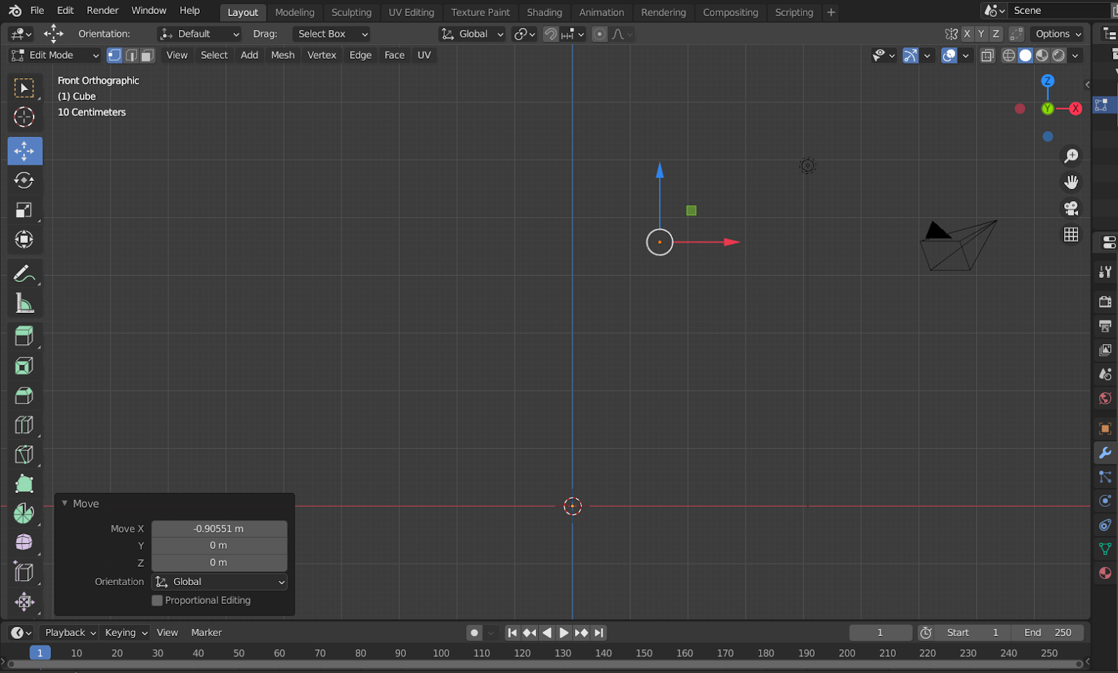Click the End frame 250 field
The width and height of the screenshot is (1118, 673).
click(1047, 633)
